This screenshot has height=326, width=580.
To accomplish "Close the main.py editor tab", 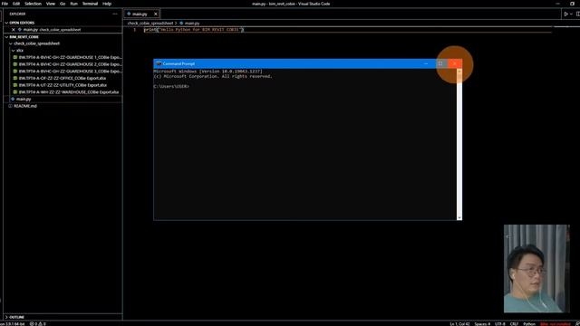I will pos(156,14).
